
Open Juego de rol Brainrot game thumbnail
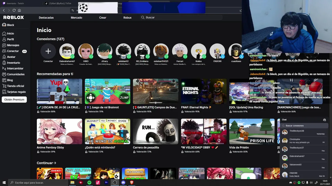click(x=107, y=91)
